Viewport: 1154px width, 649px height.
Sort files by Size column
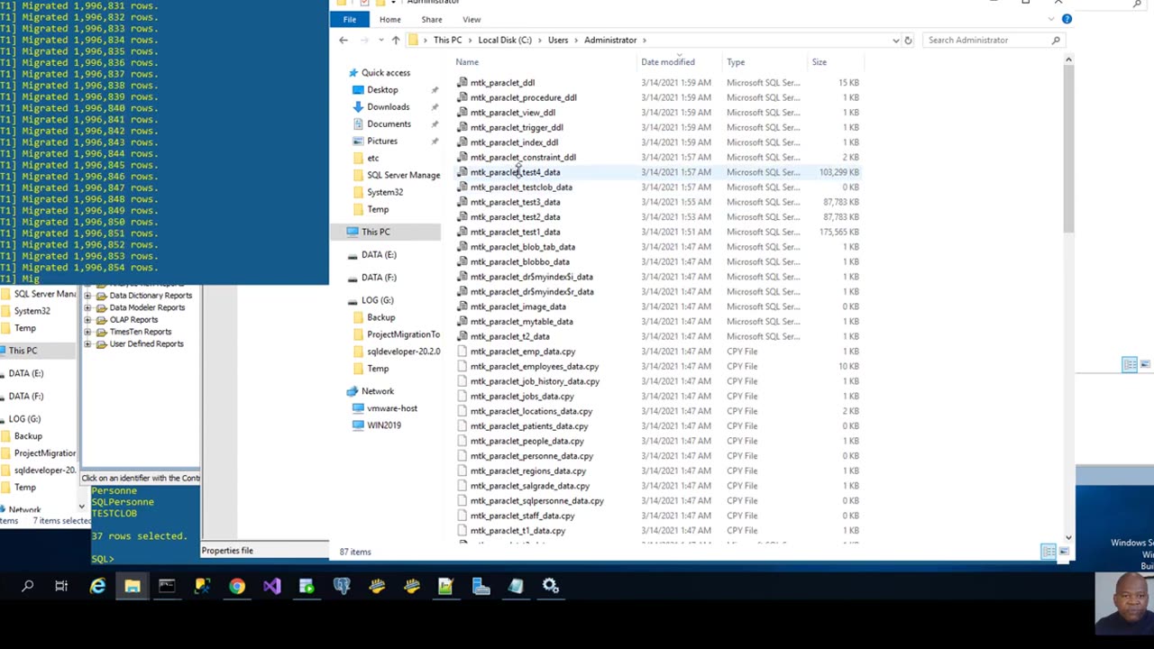click(819, 62)
